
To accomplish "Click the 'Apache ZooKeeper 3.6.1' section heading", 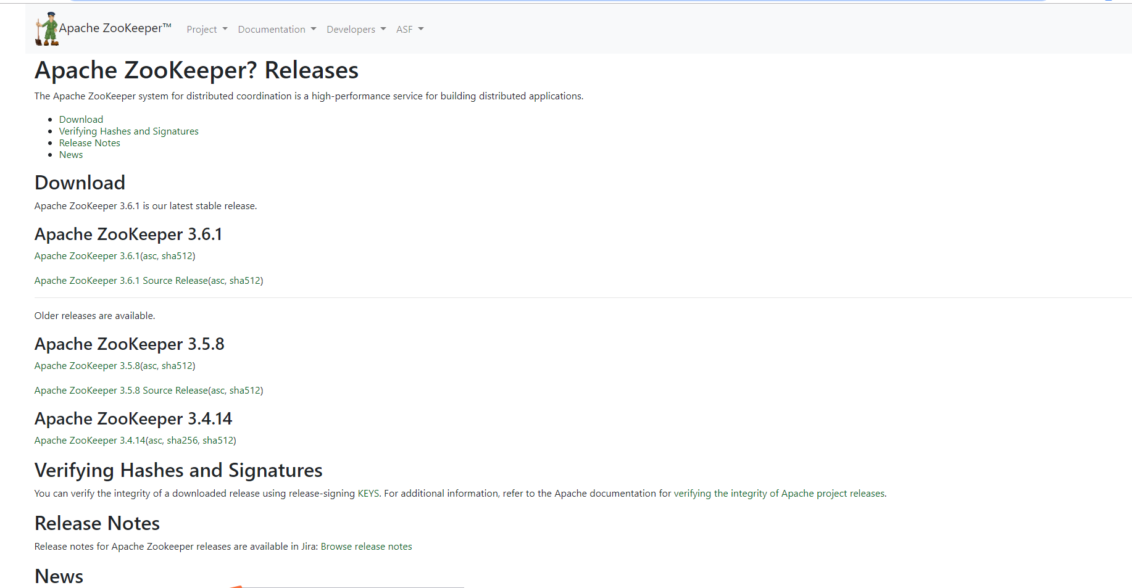I will 128,234.
